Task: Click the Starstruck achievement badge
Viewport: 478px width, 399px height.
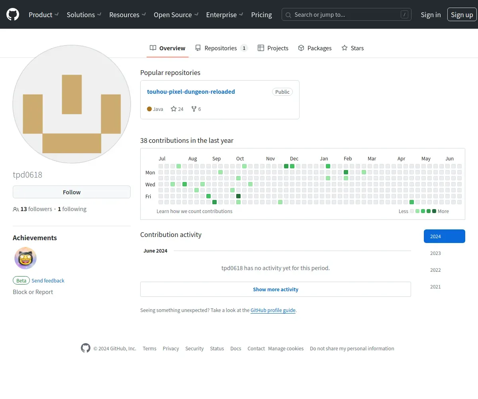Action: click(x=25, y=258)
